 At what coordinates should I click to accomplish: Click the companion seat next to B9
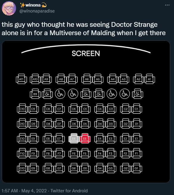47,94
